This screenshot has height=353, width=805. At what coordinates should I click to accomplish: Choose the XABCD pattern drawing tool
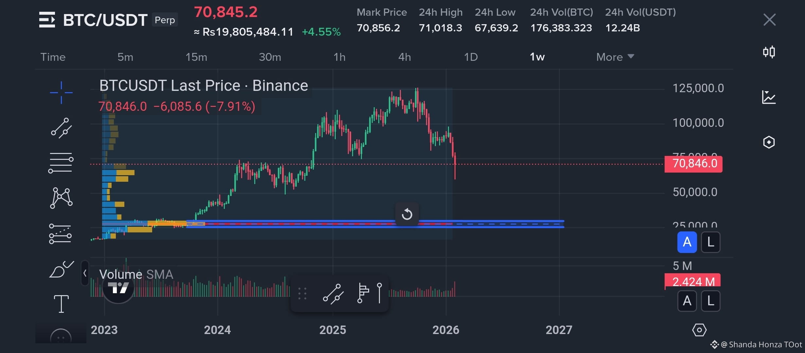point(61,198)
